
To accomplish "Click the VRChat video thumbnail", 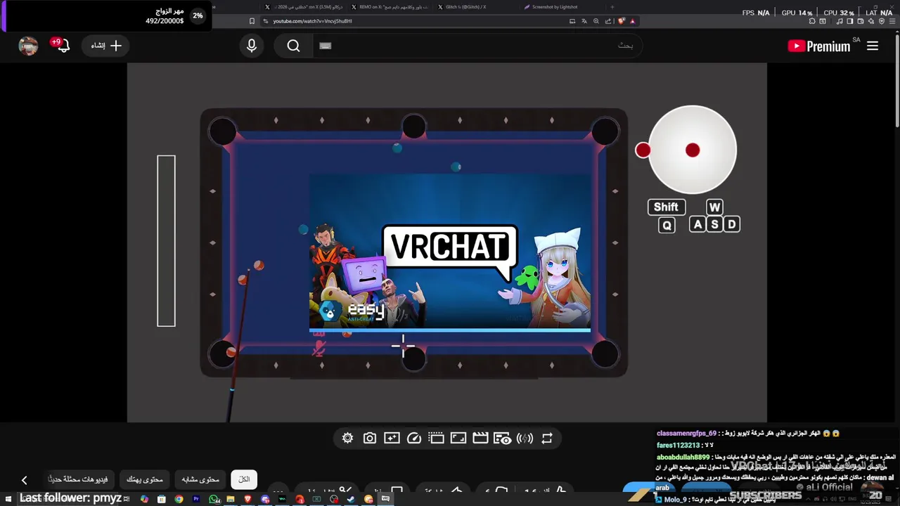I will (x=450, y=251).
